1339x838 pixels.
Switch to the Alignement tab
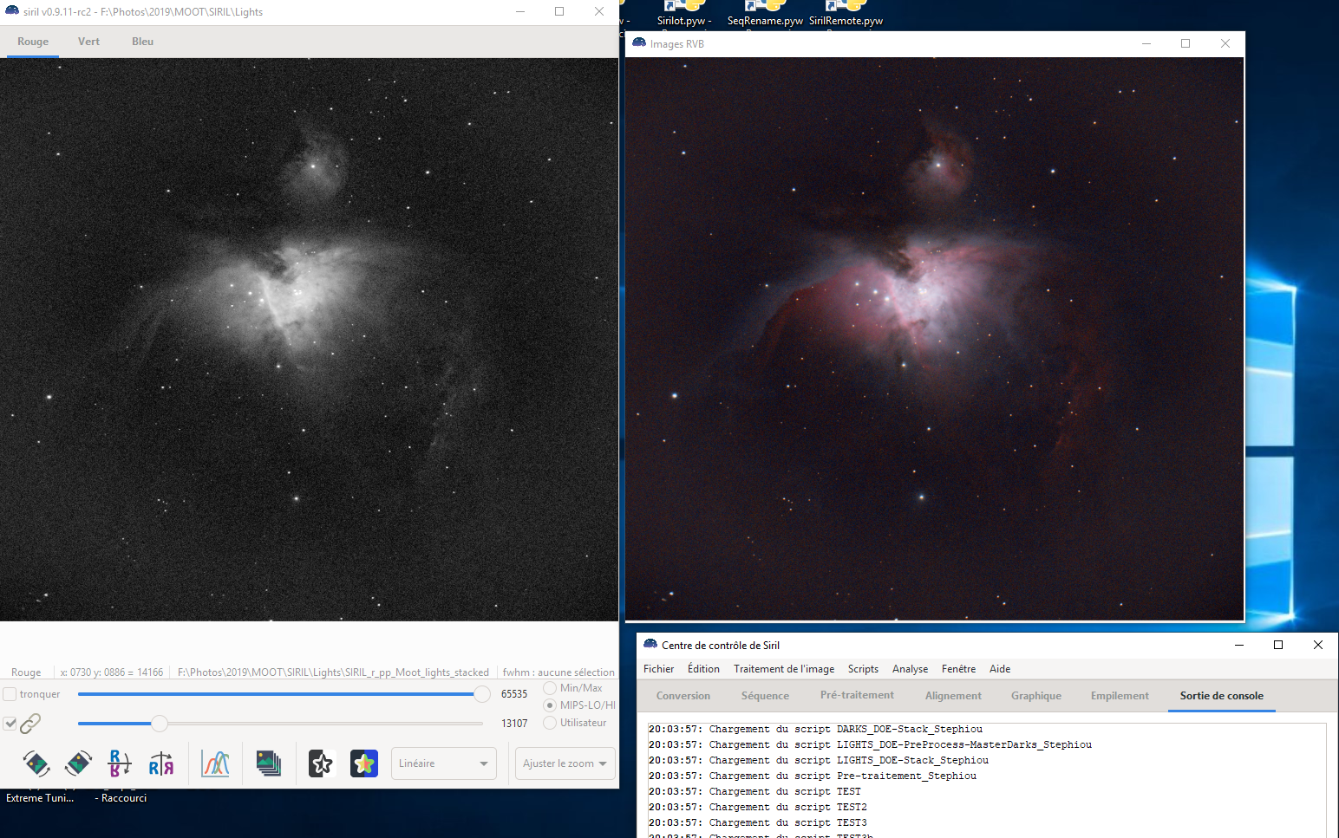(953, 696)
